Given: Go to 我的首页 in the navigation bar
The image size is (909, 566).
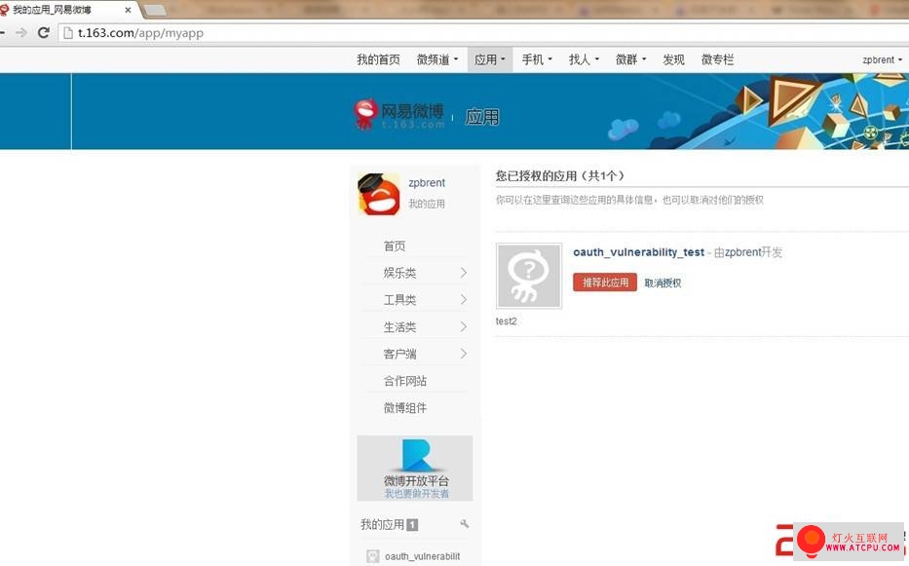Looking at the screenshot, I should (379, 59).
